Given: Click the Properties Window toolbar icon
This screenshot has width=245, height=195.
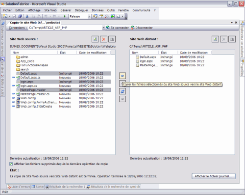Looking at the screenshot, I should tap(101, 16).
